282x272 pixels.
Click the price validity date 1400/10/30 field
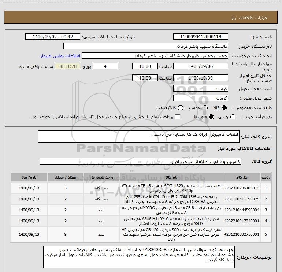coord(201,78)
